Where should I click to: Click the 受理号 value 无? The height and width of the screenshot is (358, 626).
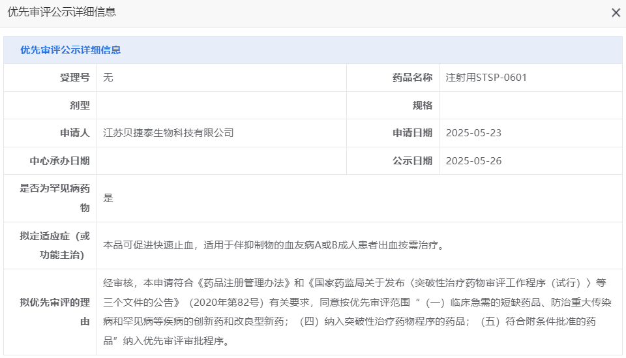(x=108, y=78)
